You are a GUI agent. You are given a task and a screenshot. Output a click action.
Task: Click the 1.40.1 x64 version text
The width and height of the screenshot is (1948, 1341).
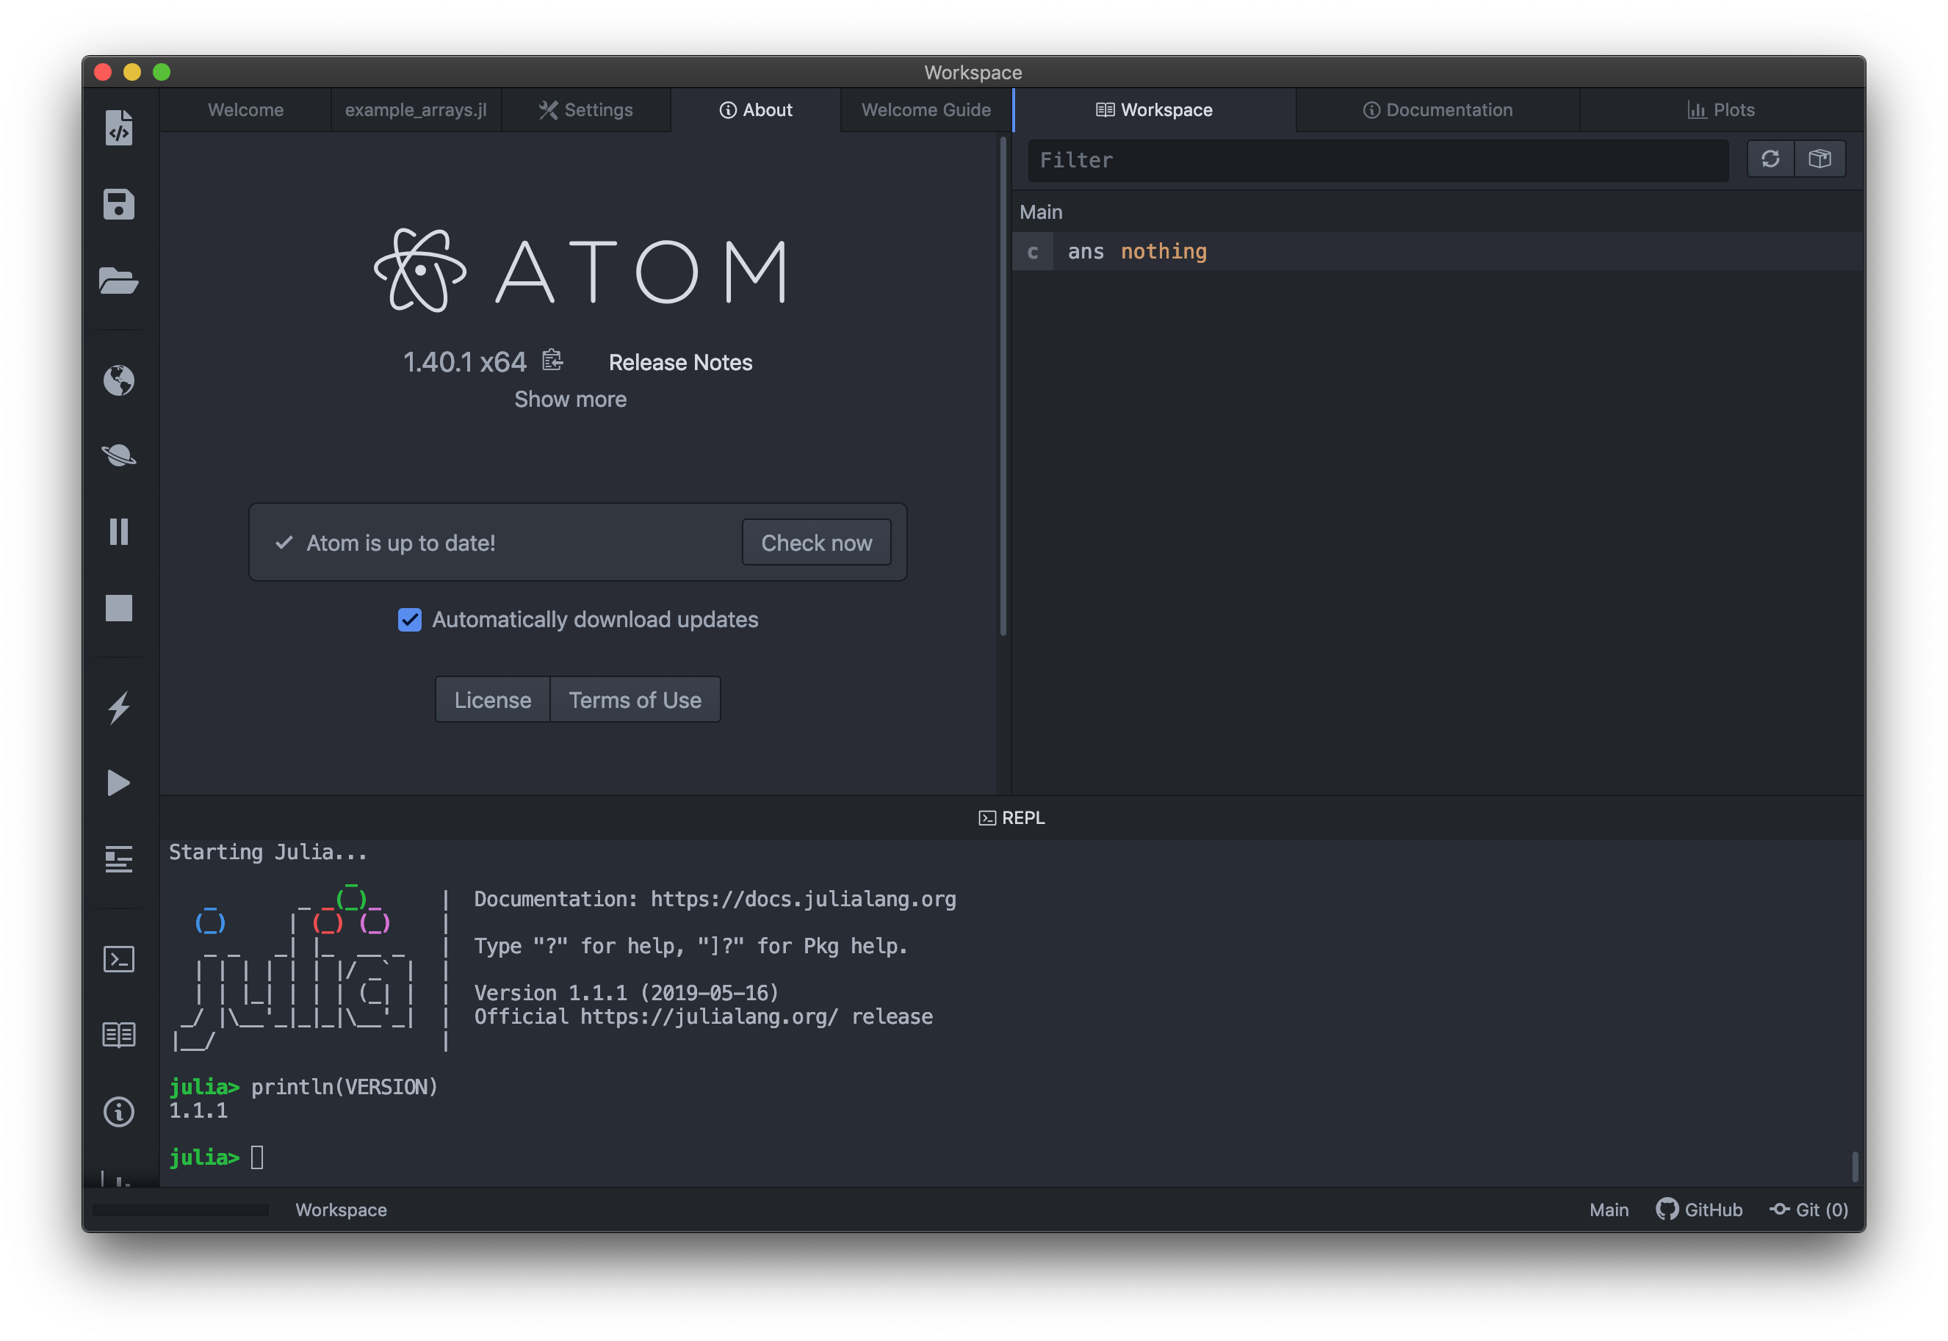(x=465, y=362)
